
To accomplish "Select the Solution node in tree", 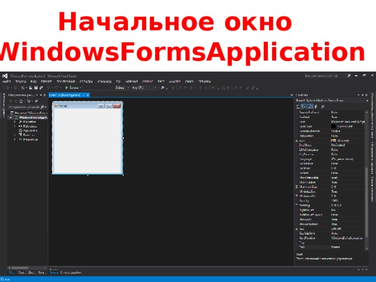I will click(29, 113).
